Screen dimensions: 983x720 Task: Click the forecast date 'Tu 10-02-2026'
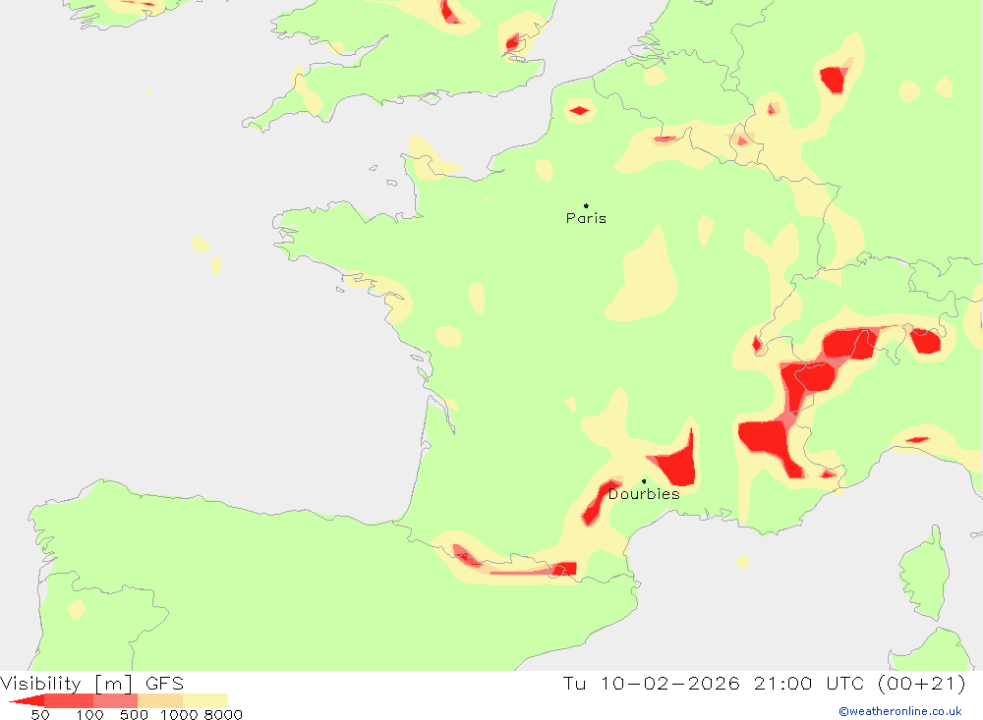[651, 683]
